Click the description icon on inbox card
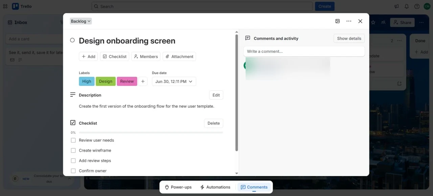Viewport: 433px width, 196px height. (x=20, y=60)
